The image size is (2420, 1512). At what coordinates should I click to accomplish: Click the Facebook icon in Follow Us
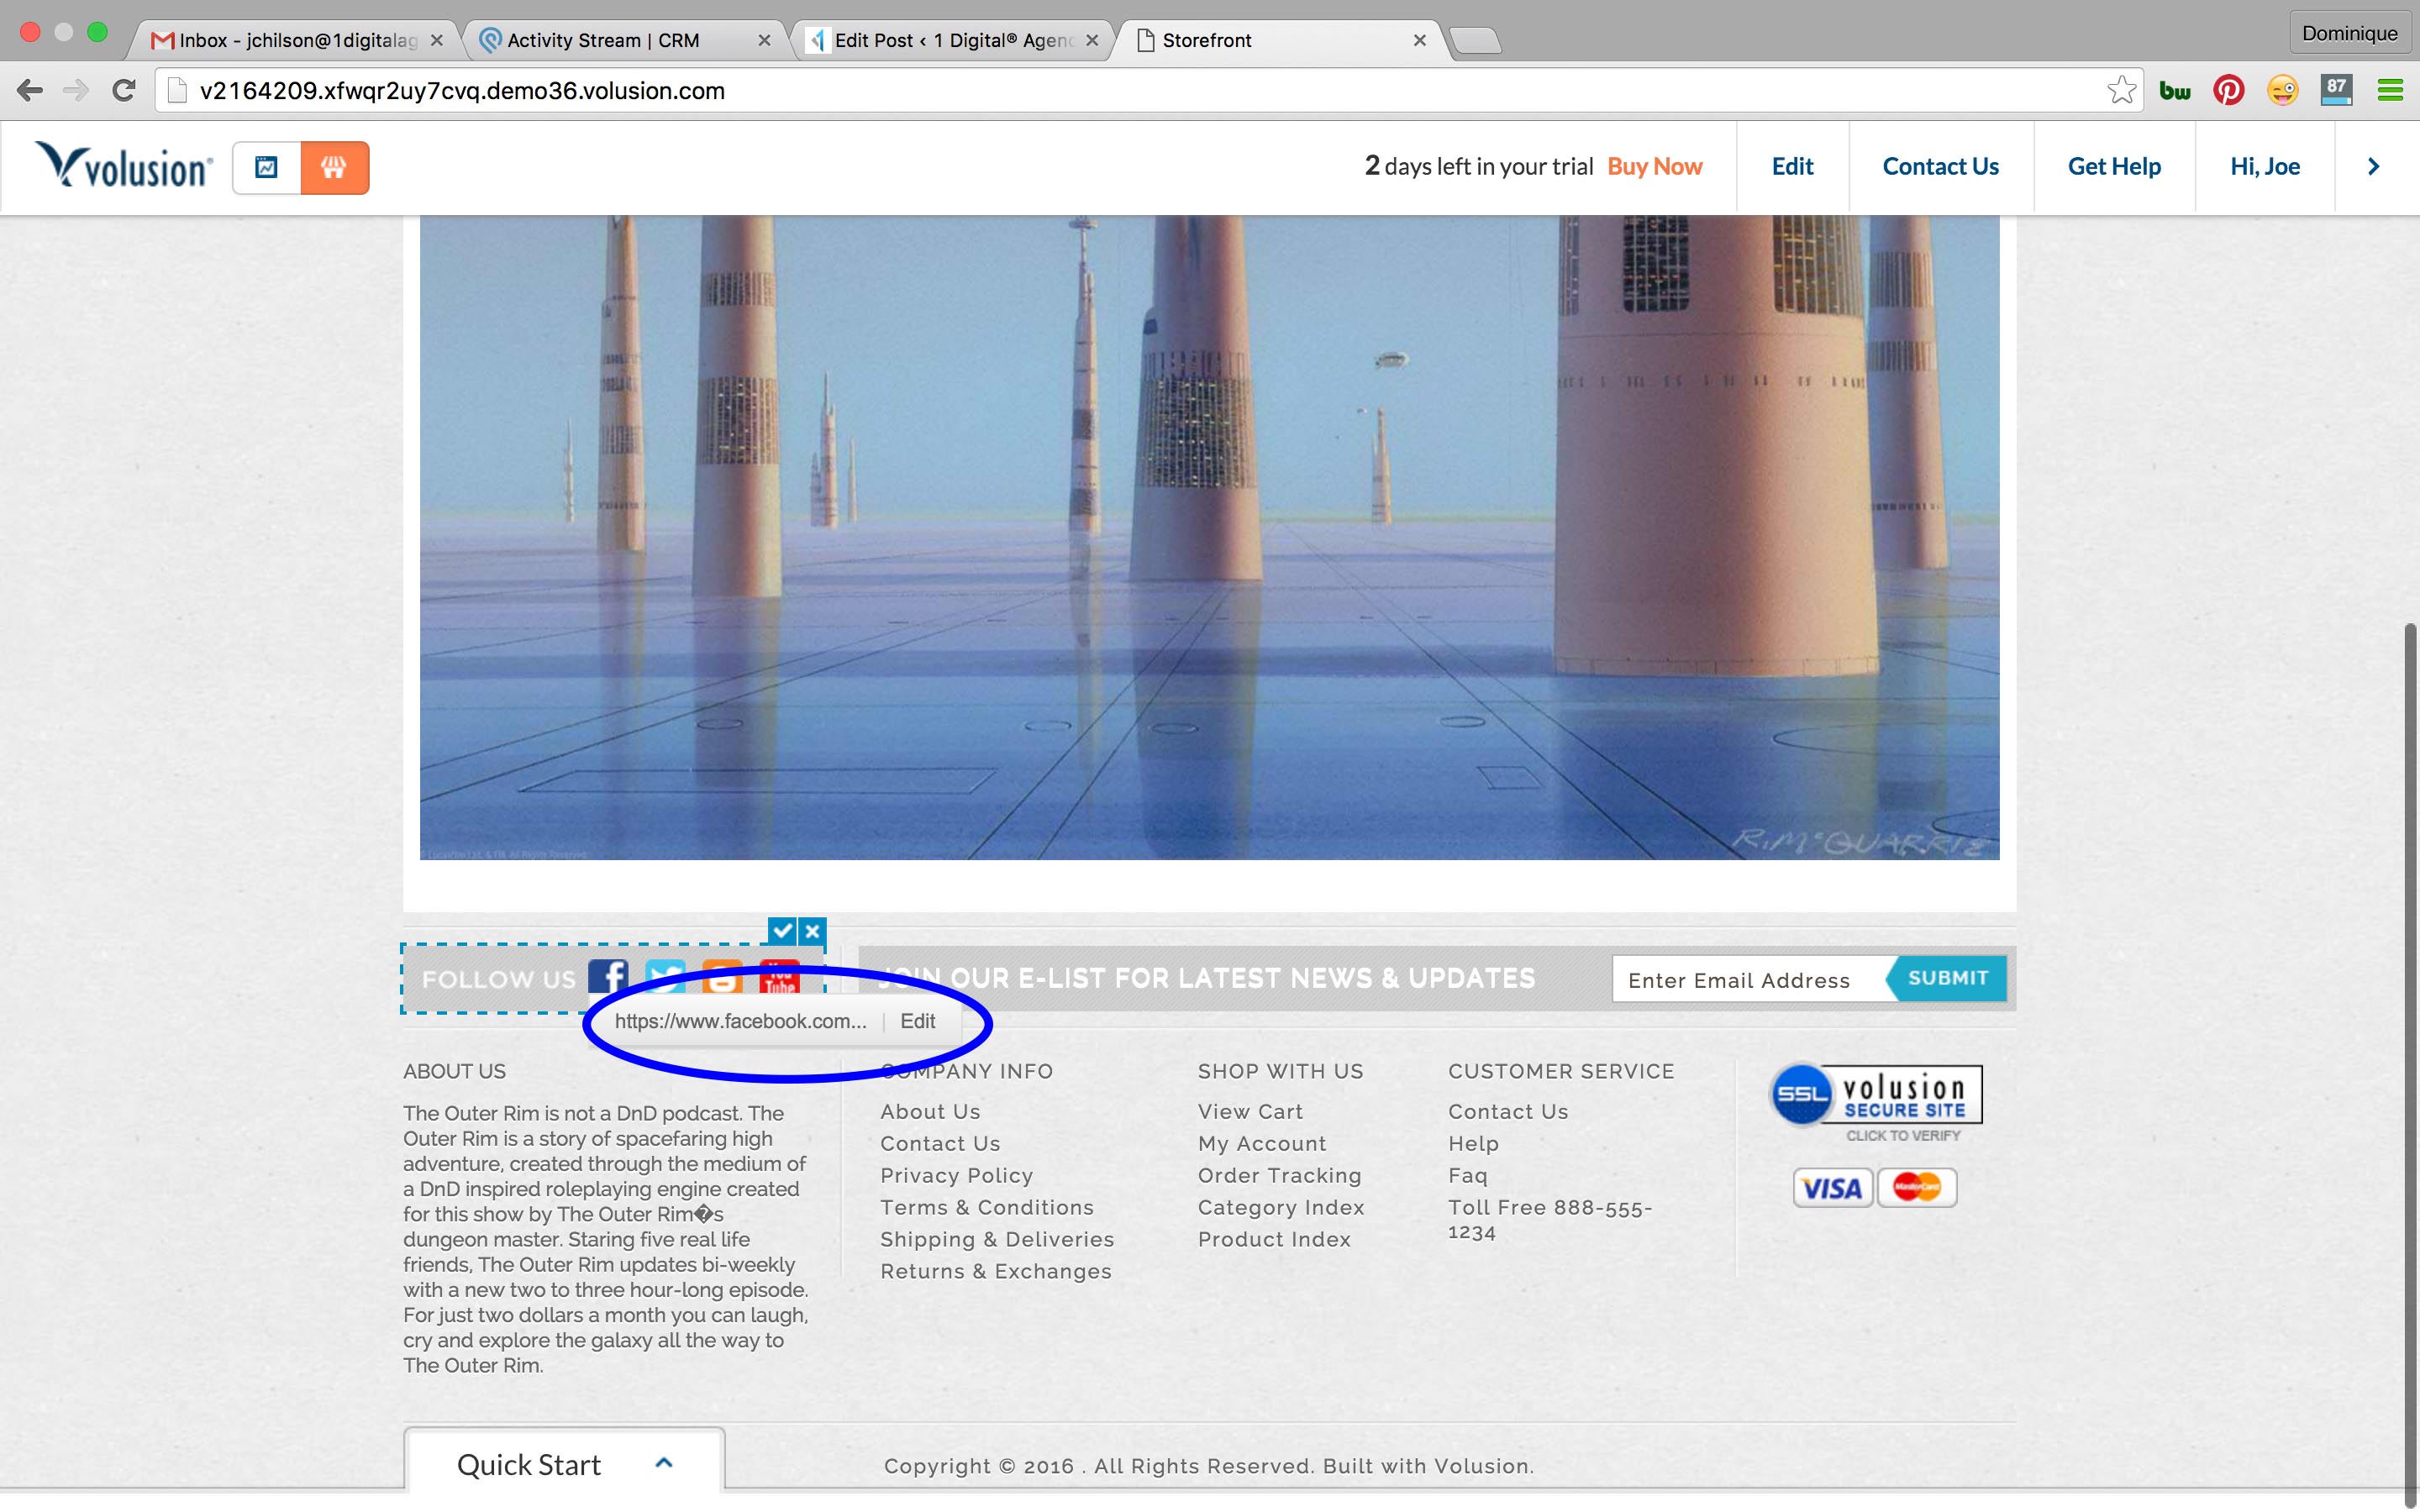pyautogui.click(x=608, y=976)
